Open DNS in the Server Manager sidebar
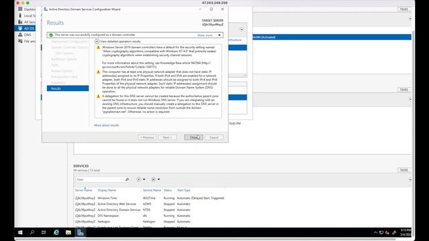This screenshot has width=429, height=241. (25, 35)
